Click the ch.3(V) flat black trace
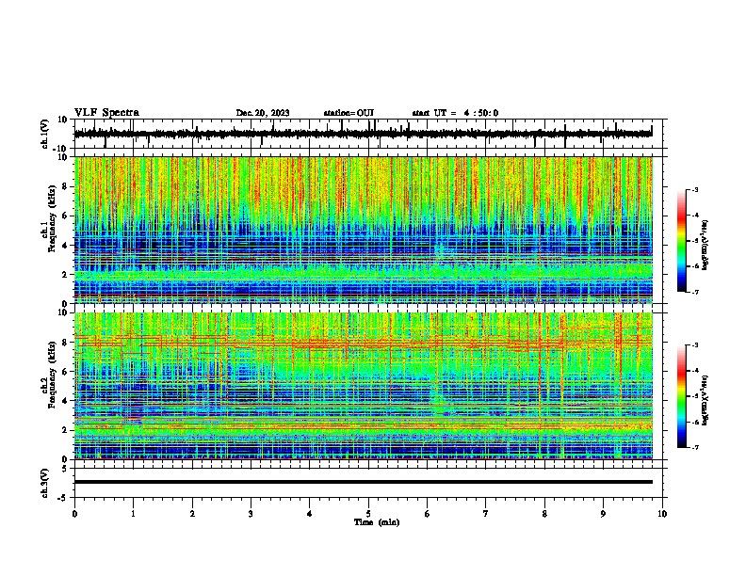Image resolution: width=746 pixels, height=576 pixels. click(364, 482)
